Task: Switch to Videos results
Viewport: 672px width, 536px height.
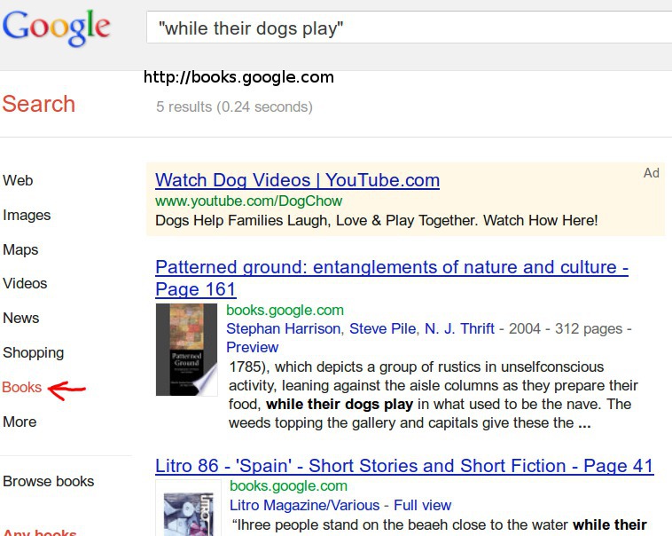Action: (25, 284)
